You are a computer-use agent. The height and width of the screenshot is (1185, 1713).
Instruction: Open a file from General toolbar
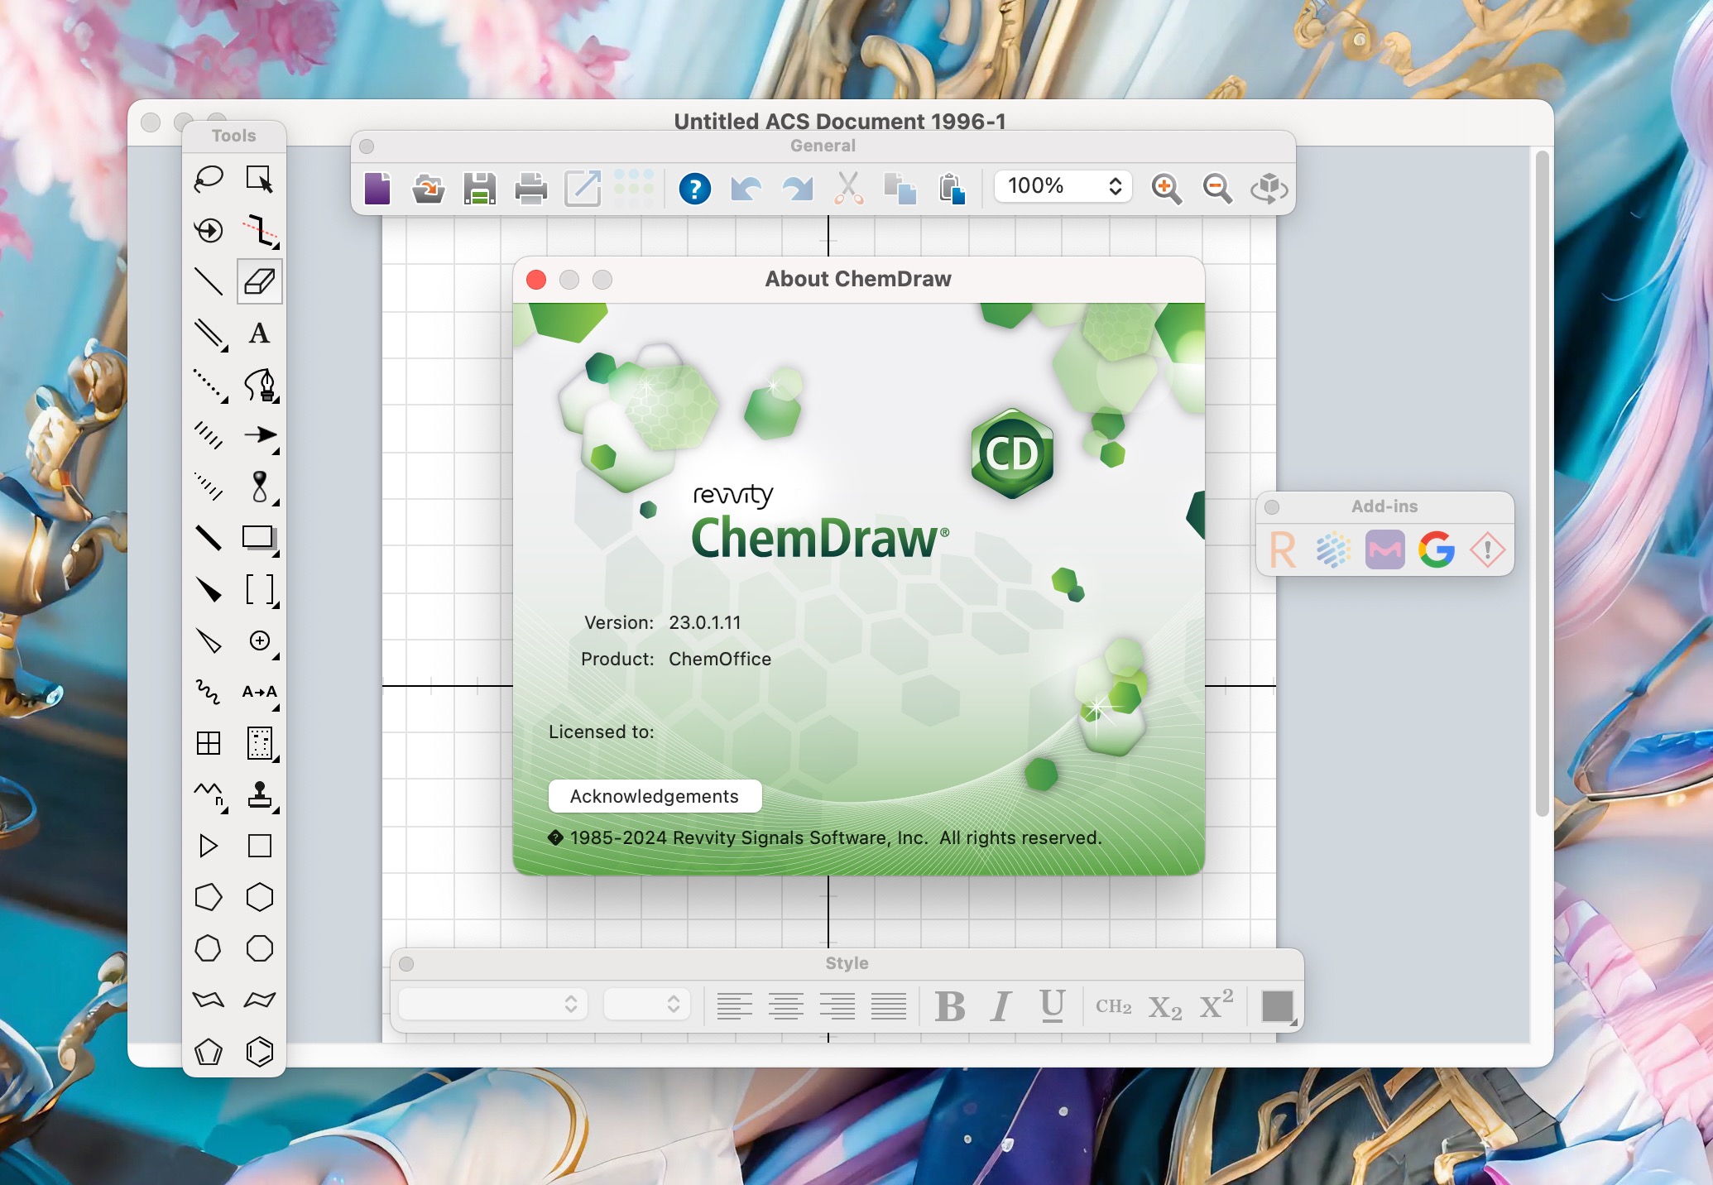[429, 188]
